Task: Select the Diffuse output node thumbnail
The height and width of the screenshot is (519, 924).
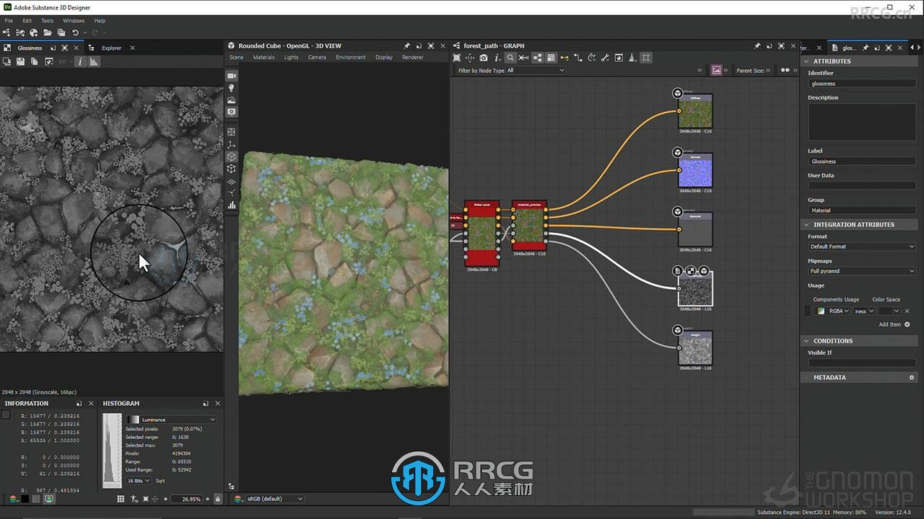Action: pyautogui.click(x=695, y=112)
